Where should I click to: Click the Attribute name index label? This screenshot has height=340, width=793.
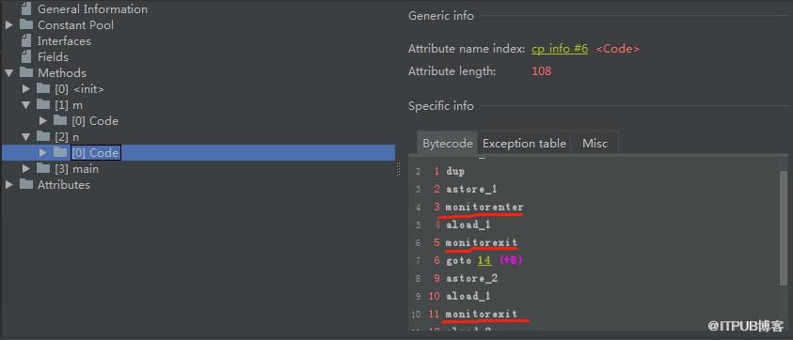pos(467,49)
